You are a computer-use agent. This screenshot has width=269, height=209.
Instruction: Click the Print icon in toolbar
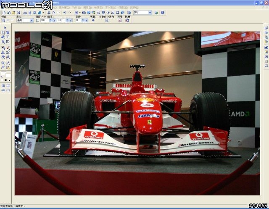pos(25,13)
